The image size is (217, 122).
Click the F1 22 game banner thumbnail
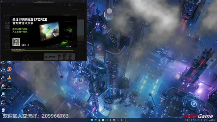coord(59,57)
